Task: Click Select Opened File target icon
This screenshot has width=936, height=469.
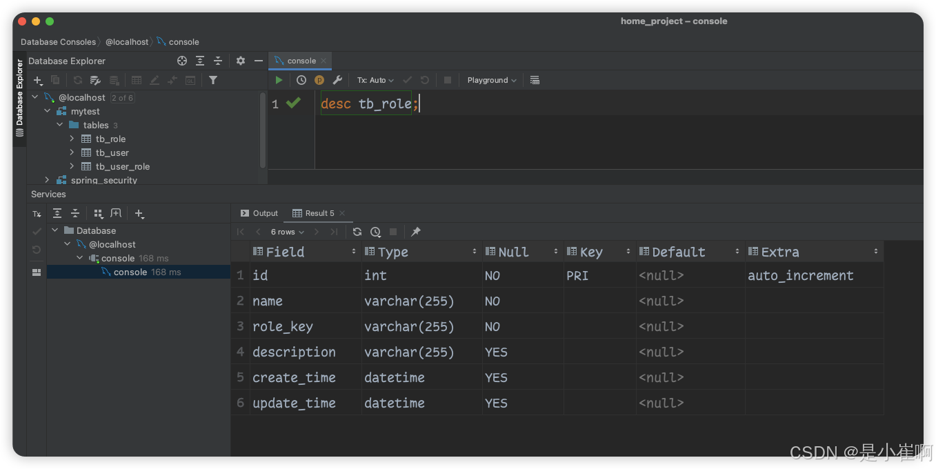Action: click(182, 61)
